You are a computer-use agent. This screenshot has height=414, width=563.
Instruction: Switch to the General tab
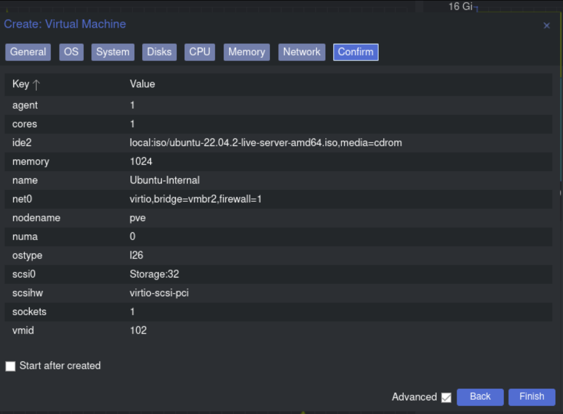coord(28,52)
